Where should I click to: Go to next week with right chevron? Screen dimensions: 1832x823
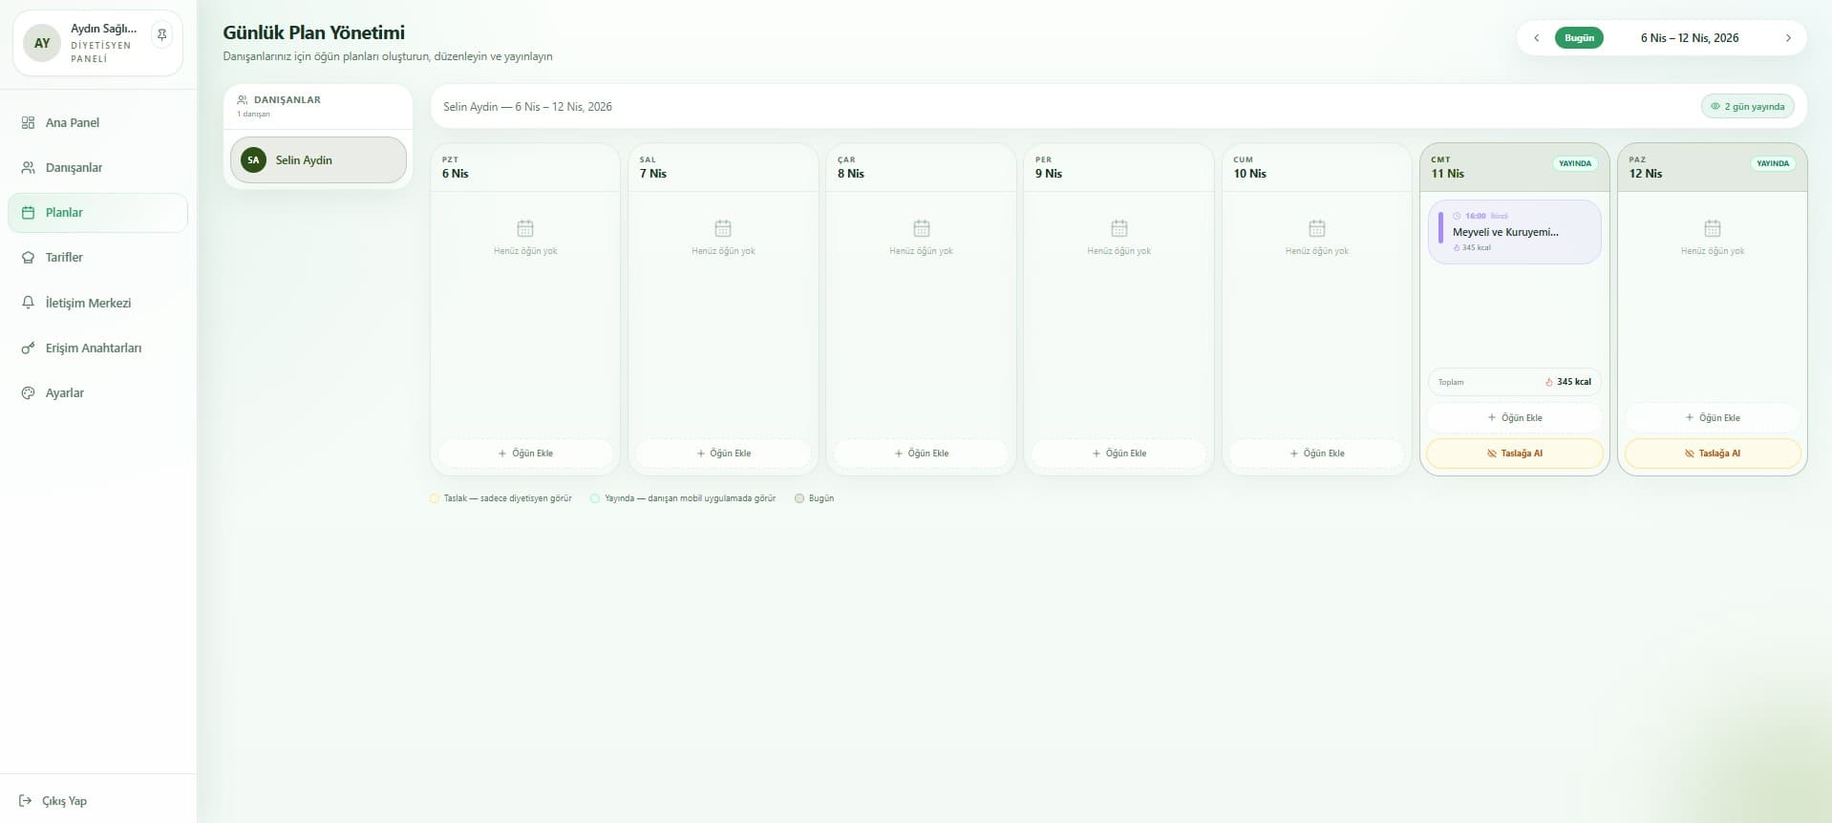(1788, 38)
